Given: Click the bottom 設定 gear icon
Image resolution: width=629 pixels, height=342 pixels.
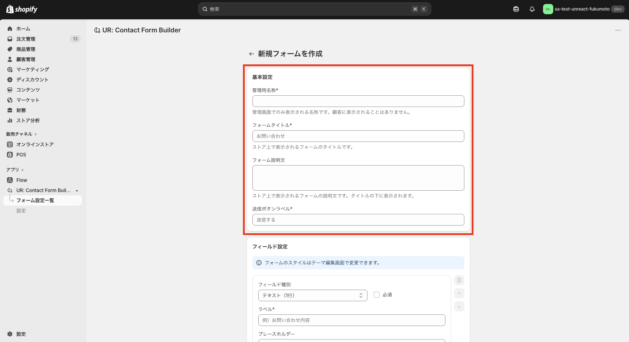Looking at the screenshot, I should tap(10, 334).
